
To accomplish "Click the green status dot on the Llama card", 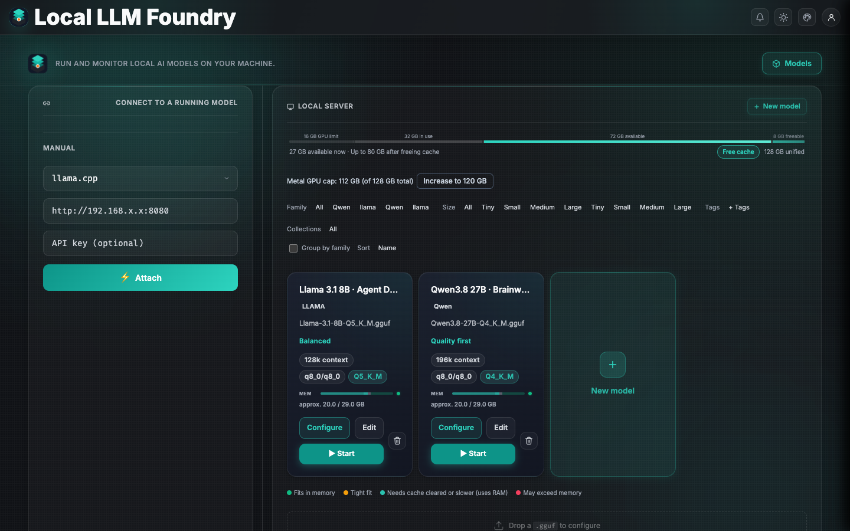I will tap(398, 394).
